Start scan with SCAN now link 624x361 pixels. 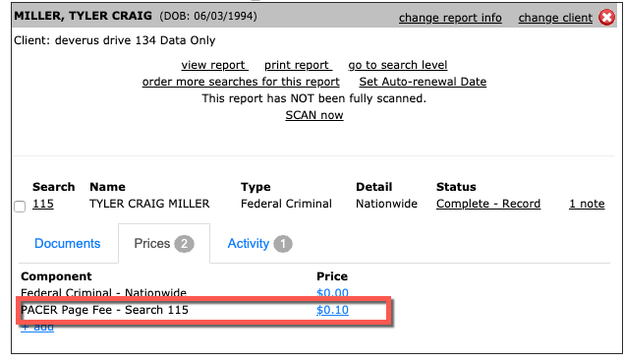[314, 115]
